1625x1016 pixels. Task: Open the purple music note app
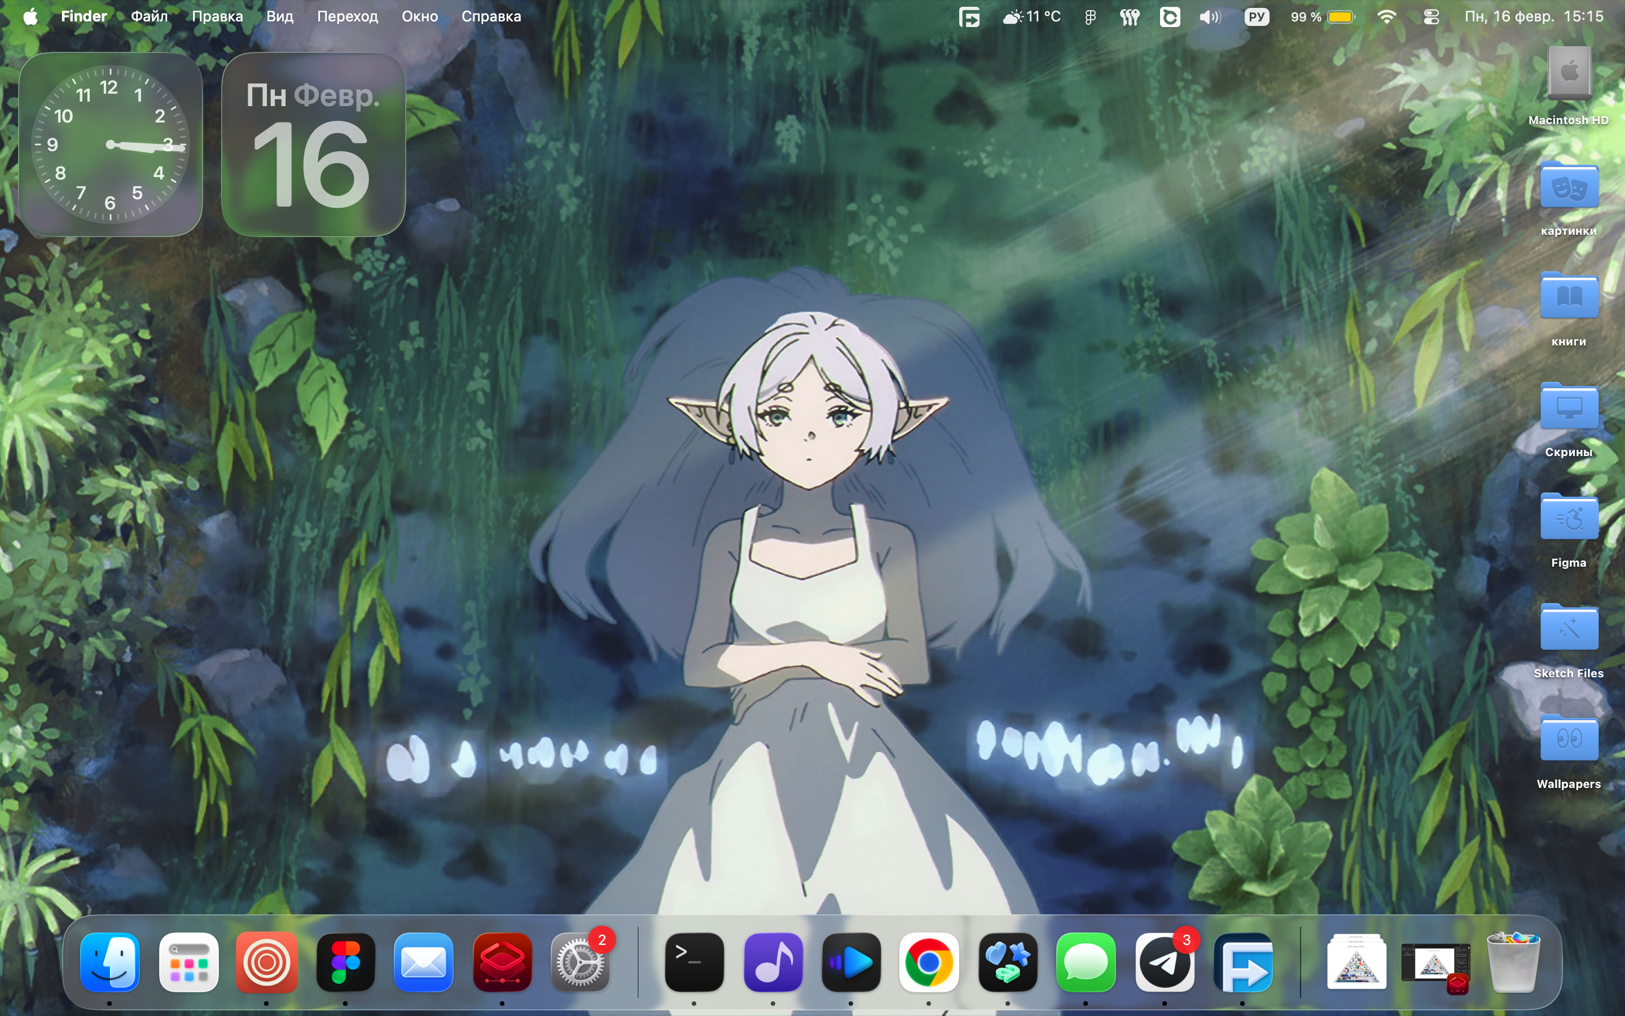point(773,962)
